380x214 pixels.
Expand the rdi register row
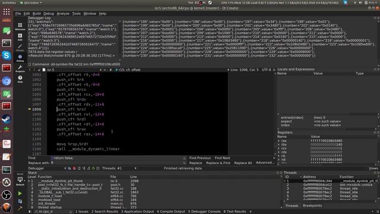(x=278, y=160)
